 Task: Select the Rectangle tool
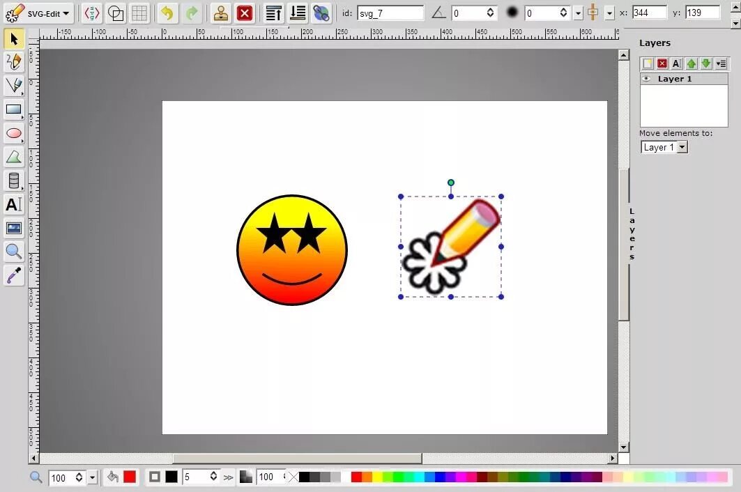click(x=14, y=109)
